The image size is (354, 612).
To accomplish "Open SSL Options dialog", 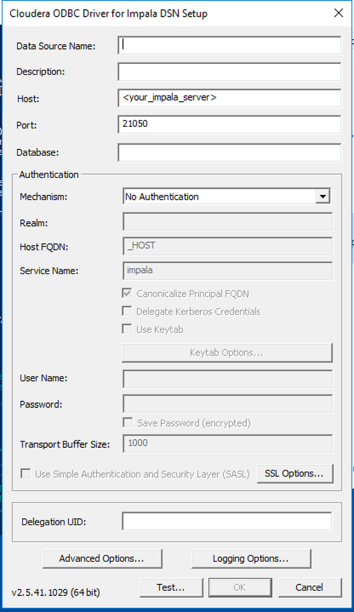I will point(295,474).
